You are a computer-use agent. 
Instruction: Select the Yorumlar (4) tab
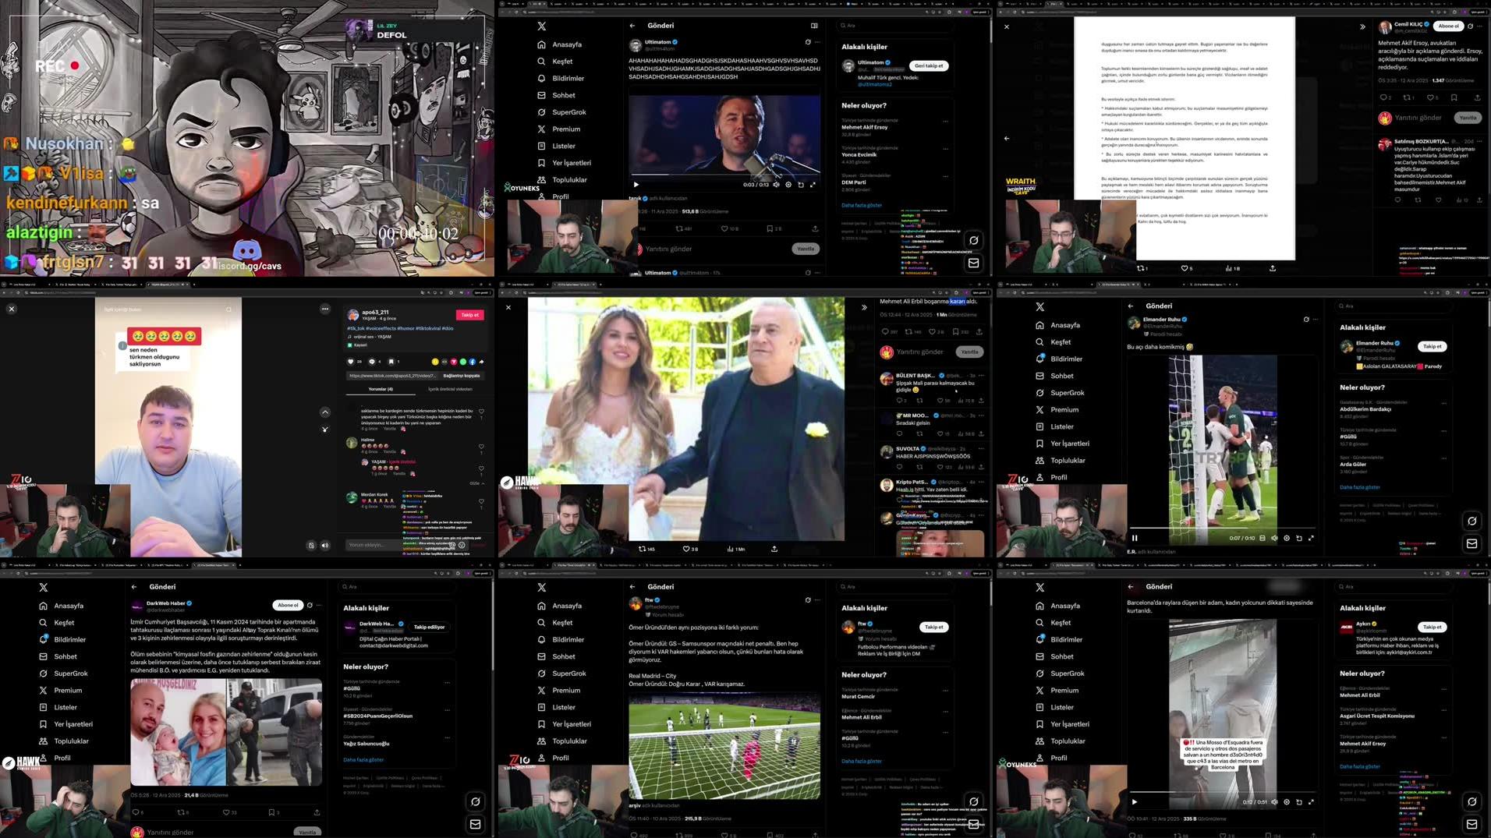click(x=381, y=389)
